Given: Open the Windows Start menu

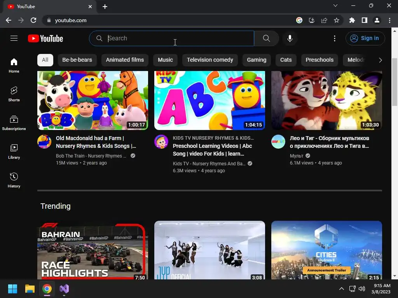Looking at the screenshot, I should (x=12, y=289).
